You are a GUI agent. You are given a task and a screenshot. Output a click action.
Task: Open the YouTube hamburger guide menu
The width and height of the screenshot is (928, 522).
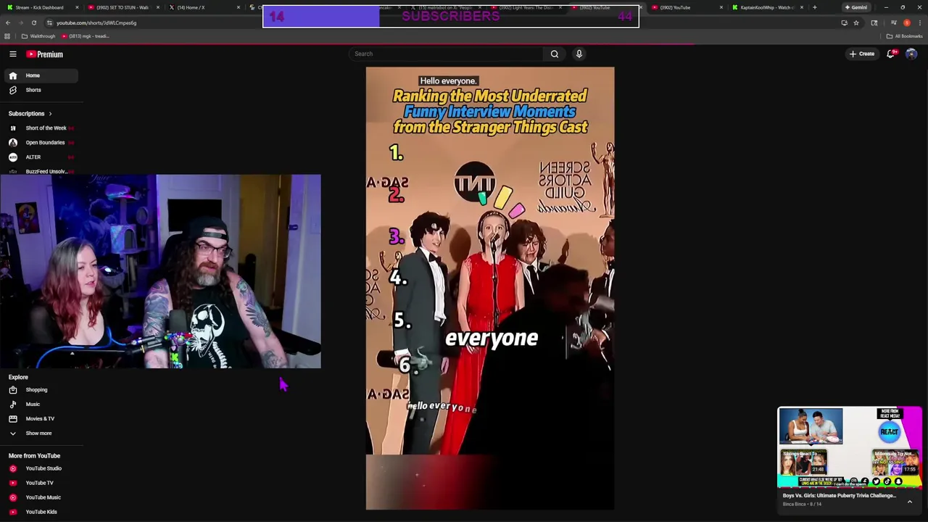point(12,54)
